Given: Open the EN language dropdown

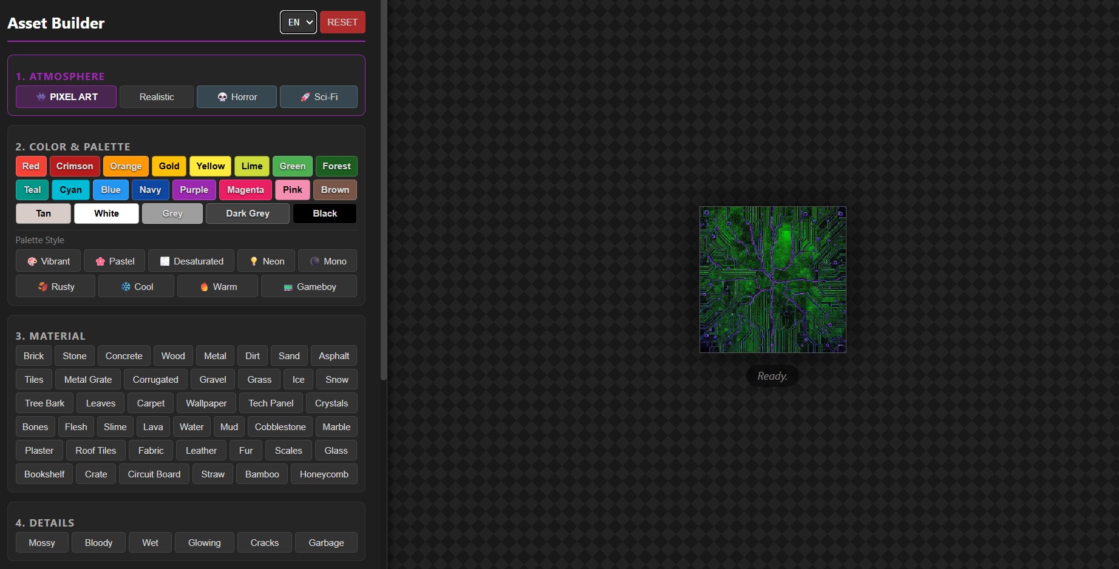Looking at the screenshot, I should point(298,22).
